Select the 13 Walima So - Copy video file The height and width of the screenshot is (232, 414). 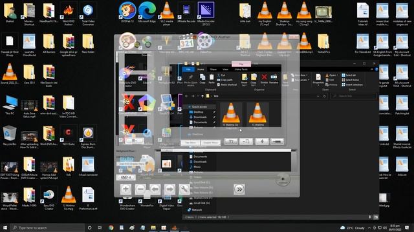click(231, 115)
